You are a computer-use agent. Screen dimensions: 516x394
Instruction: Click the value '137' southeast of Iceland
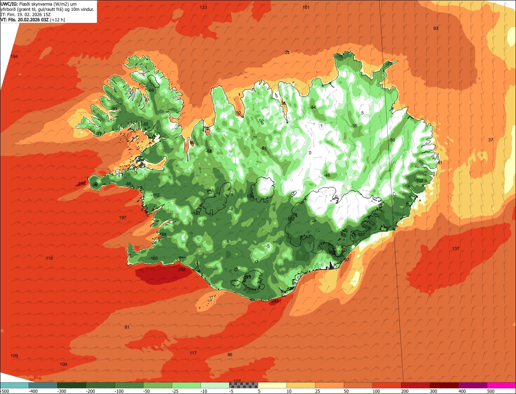[x=456, y=249]
